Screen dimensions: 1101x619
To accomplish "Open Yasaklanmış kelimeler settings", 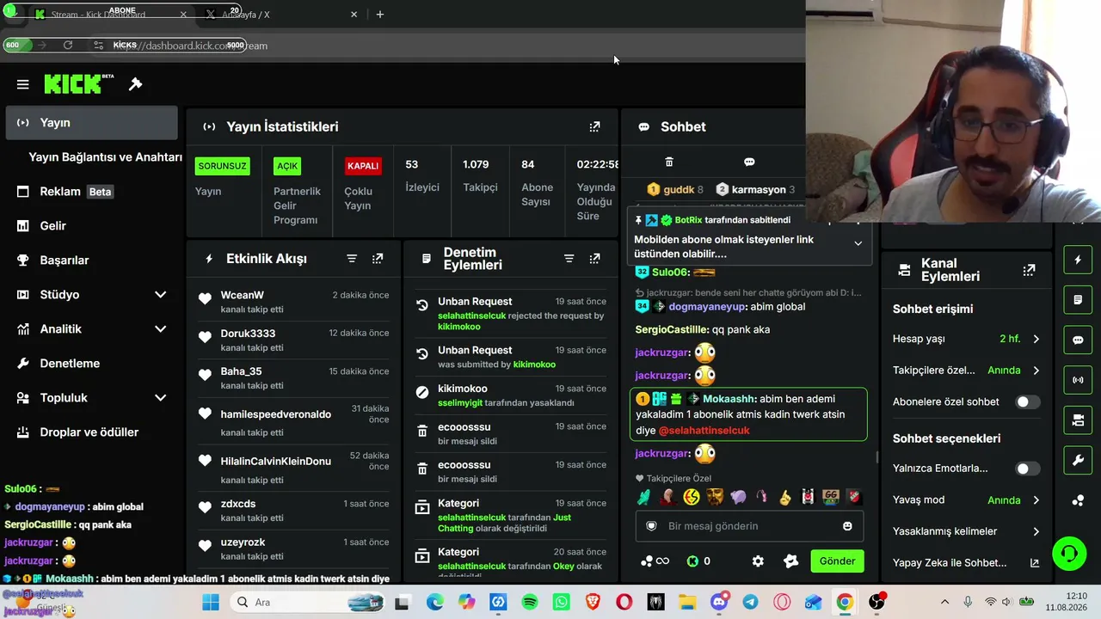I will 967,531.
